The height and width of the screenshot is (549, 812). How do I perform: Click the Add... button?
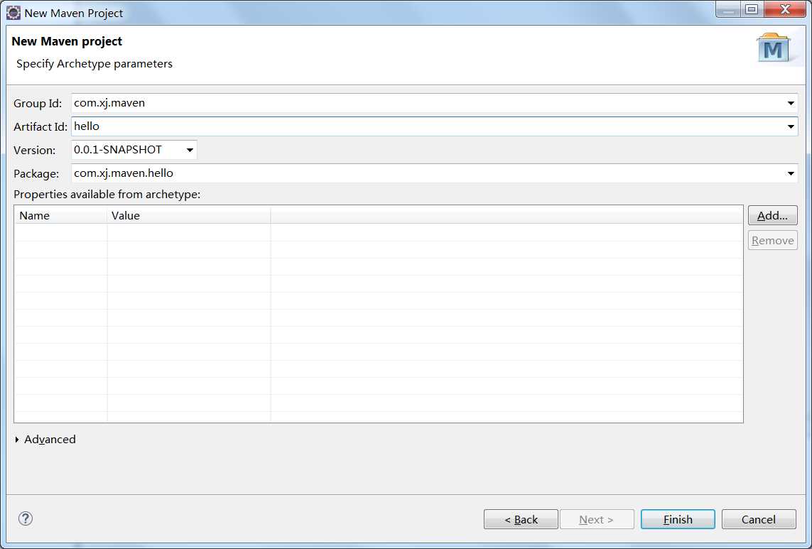pos(773,215)
